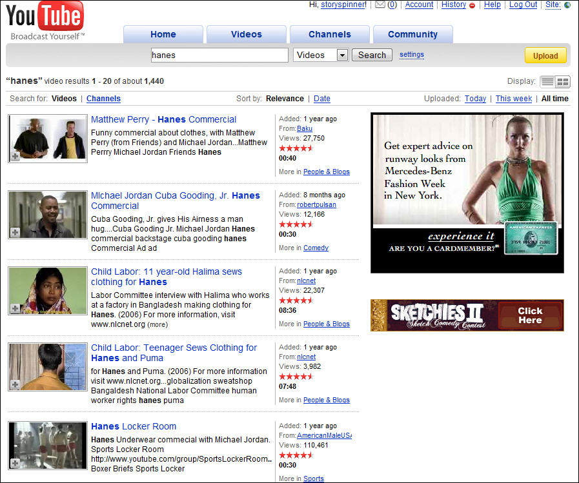Click the Mercedes-Benz Fashion Week ad
This screenshot has width=579, height=483.
pyautogui.click(x=467, y=193)
